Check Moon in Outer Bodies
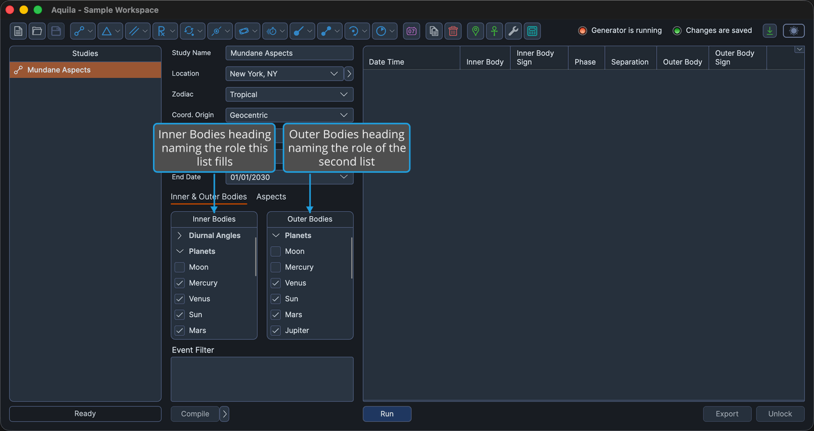The width and height of the screenshot is (814, 431). coord(276,251)
